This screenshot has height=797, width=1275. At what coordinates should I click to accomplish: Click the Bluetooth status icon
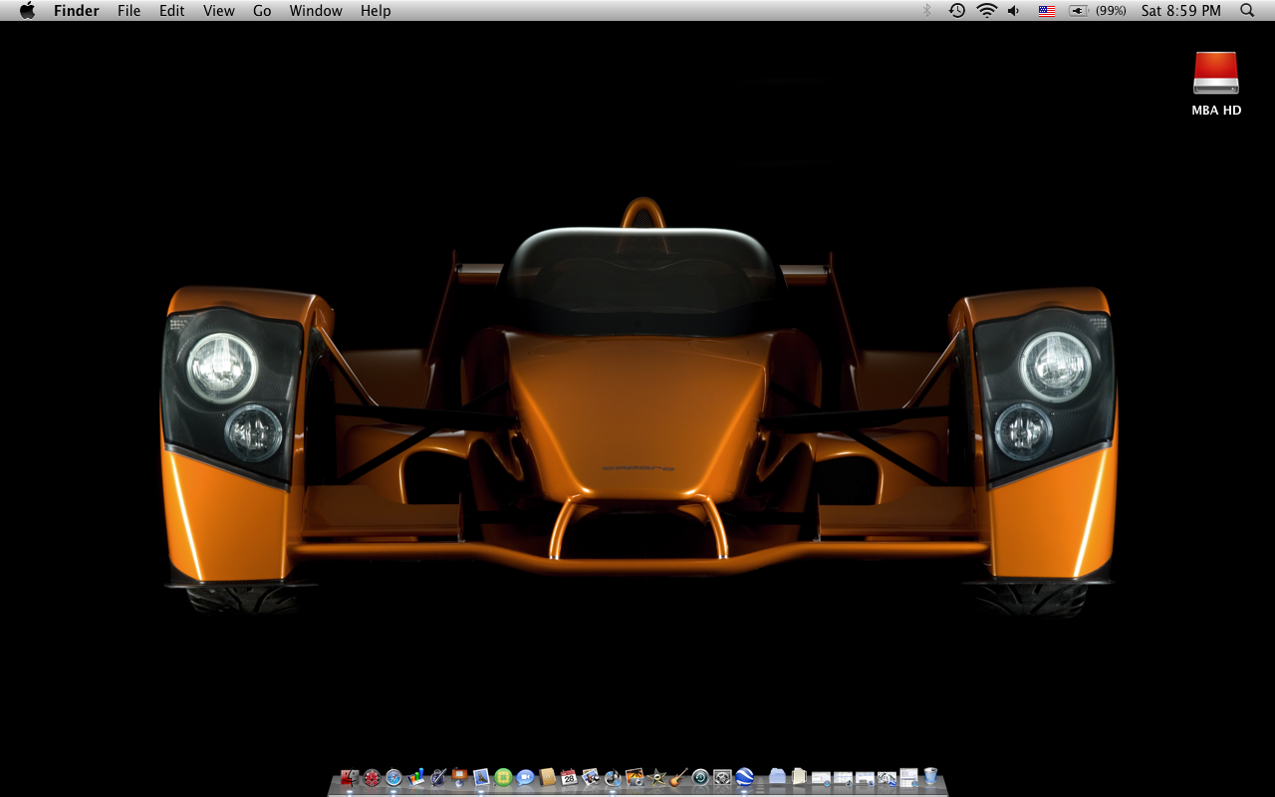click(x=926, y=11)
